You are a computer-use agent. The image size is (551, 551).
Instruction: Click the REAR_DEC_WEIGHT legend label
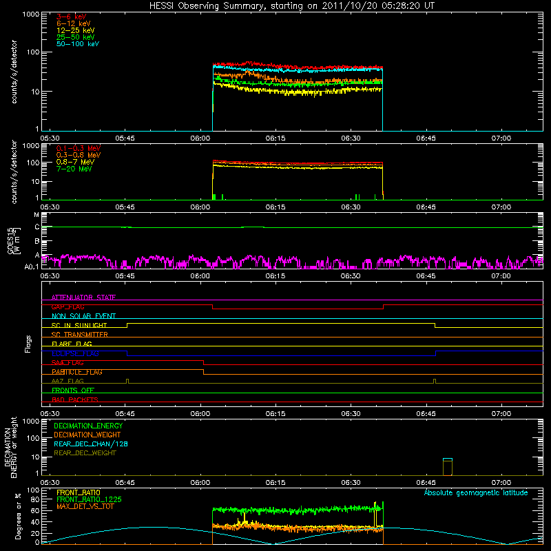pyautogui.click(x=85, y=453)
